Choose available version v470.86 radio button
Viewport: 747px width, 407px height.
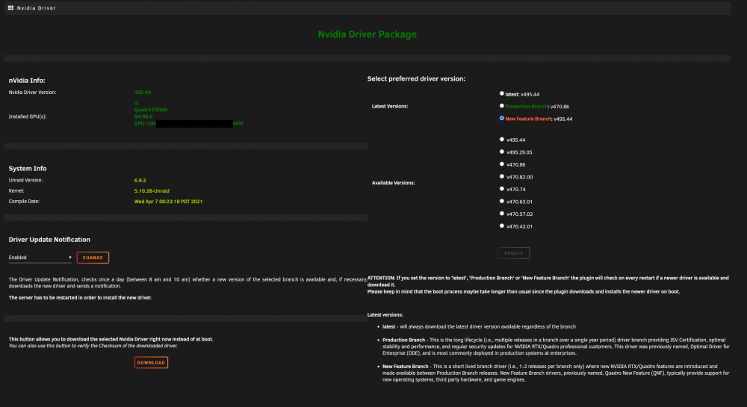point(502,164)
